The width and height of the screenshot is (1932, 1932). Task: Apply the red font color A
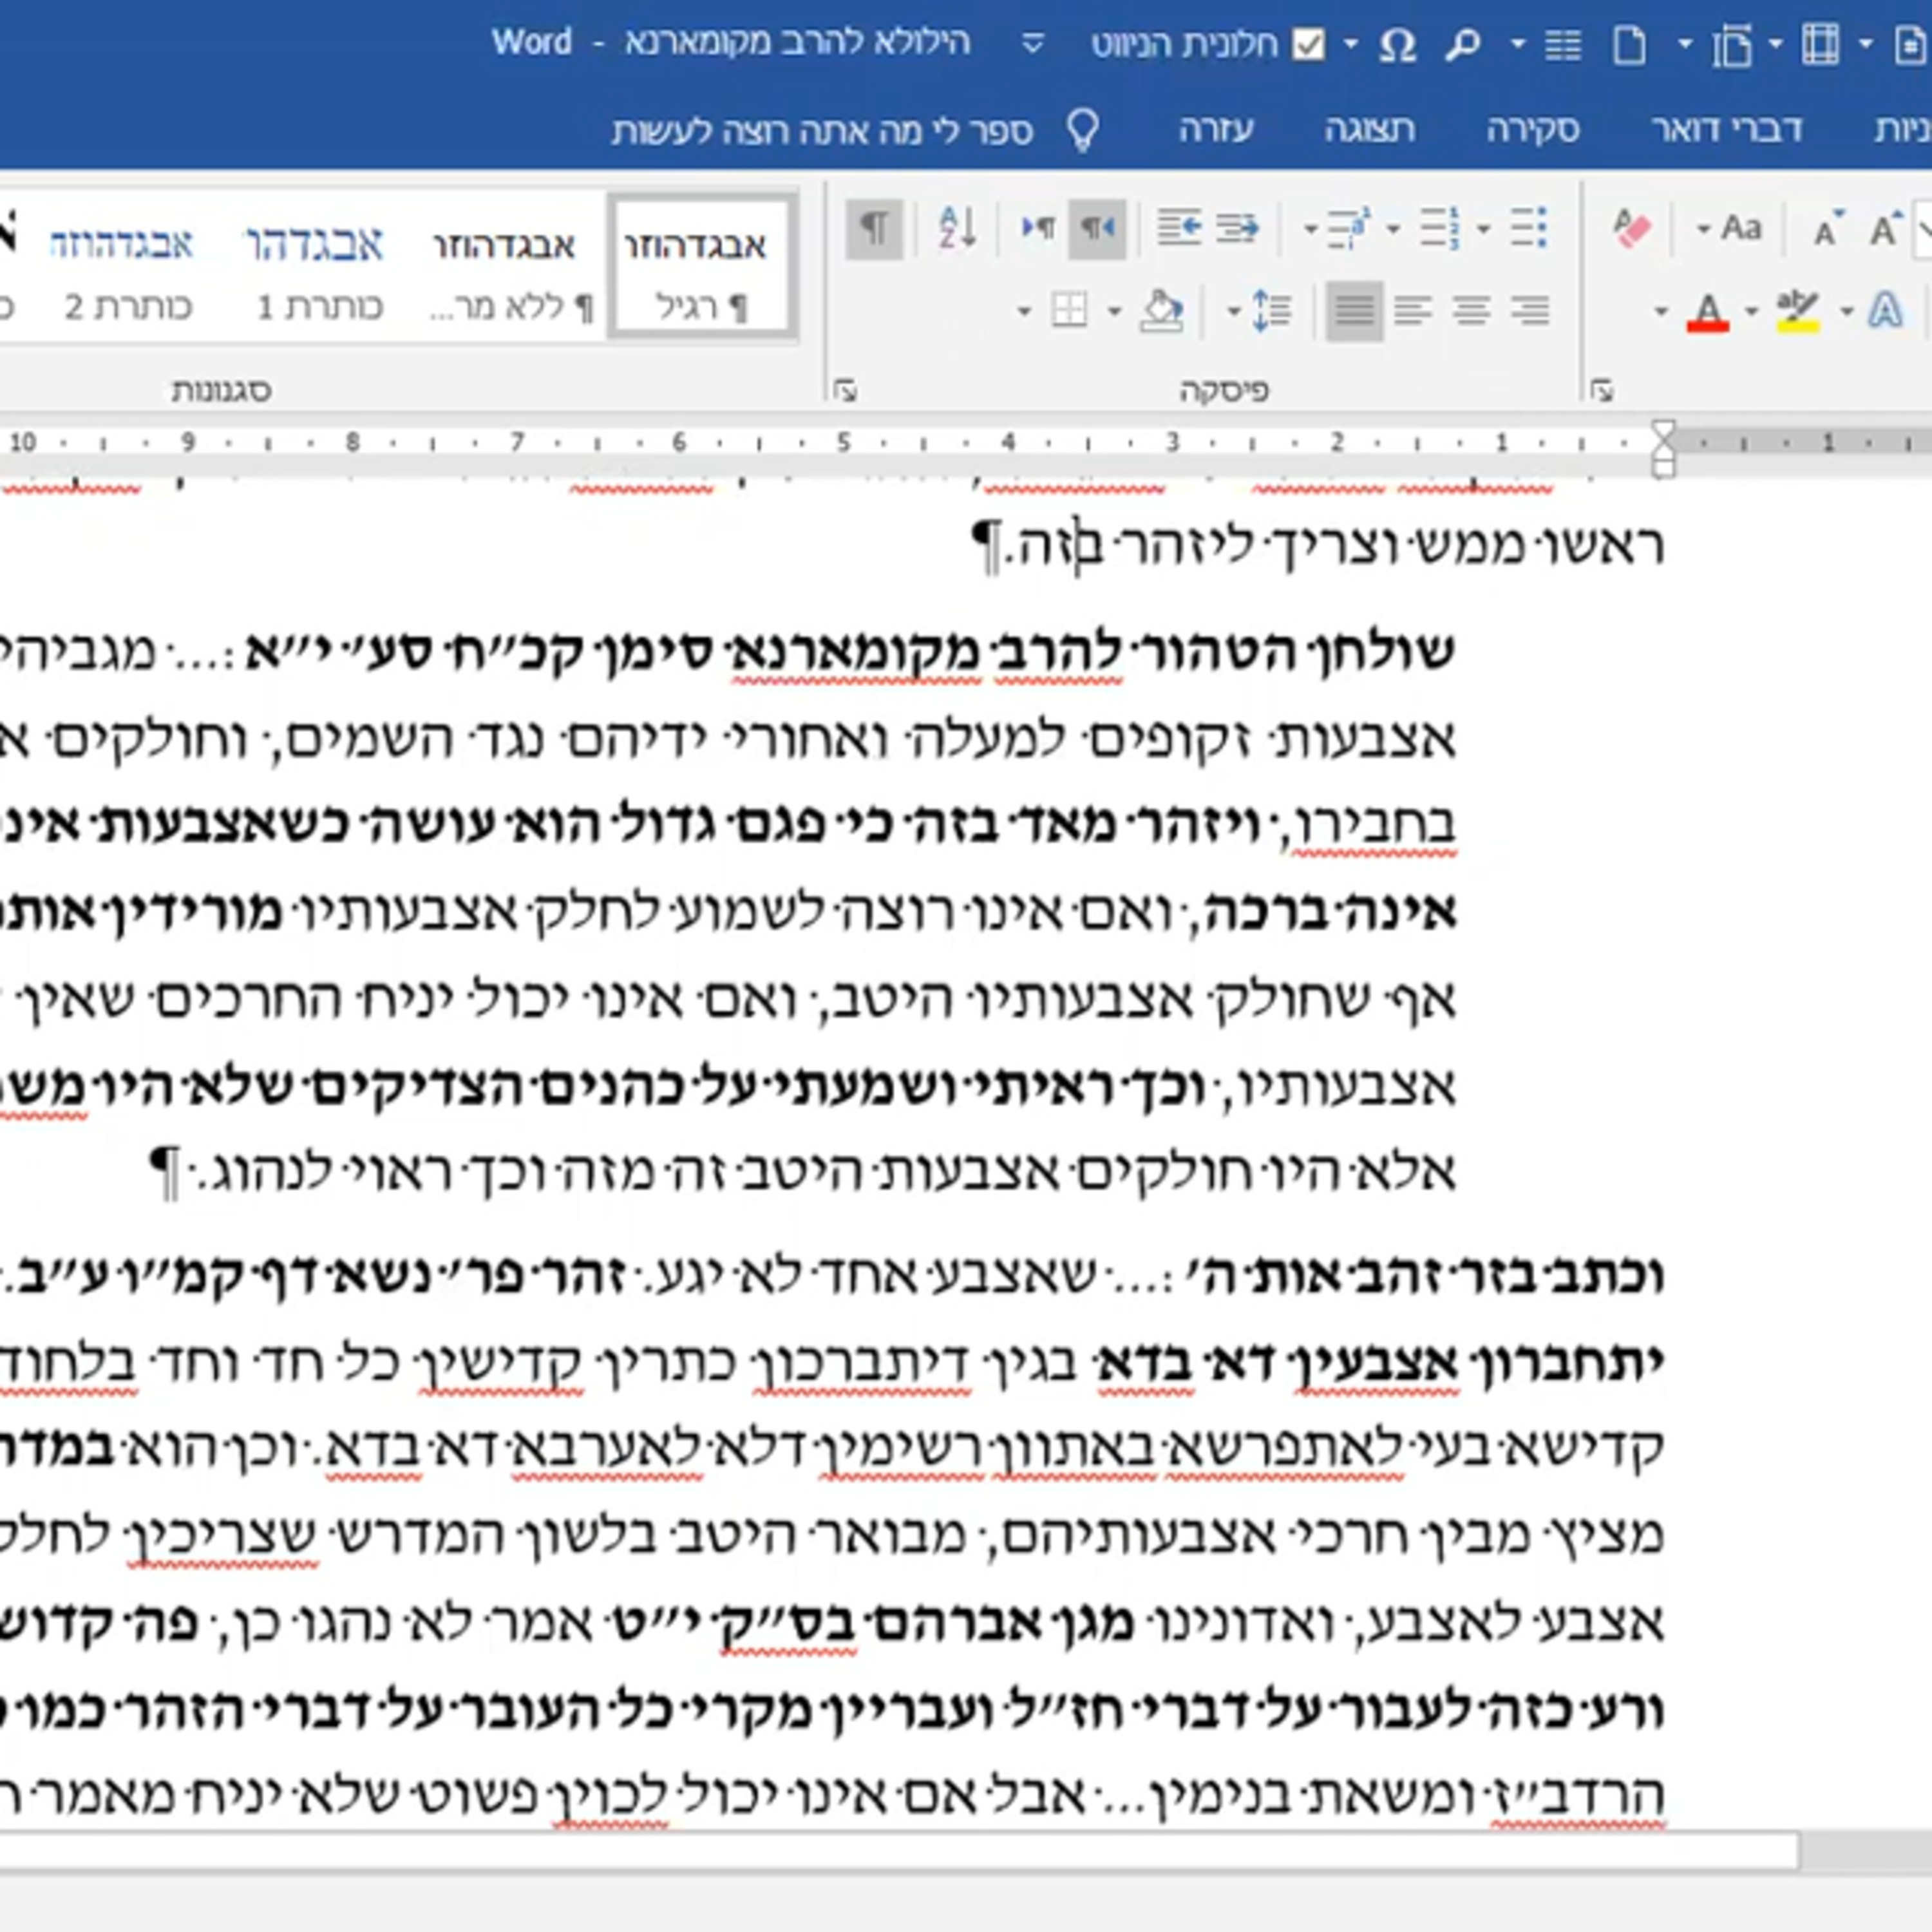tap(1707, 312)
